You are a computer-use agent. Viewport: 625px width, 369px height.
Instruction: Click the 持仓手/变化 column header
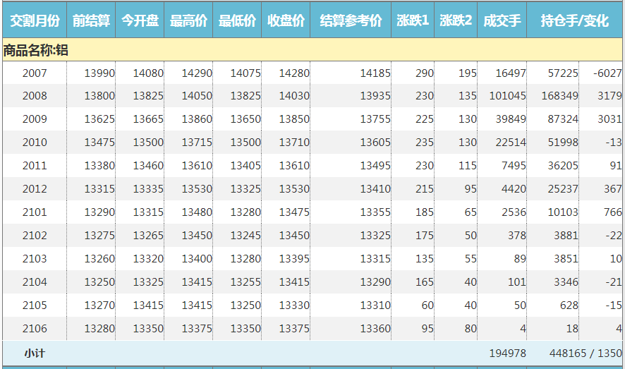(x=574, y=21)
